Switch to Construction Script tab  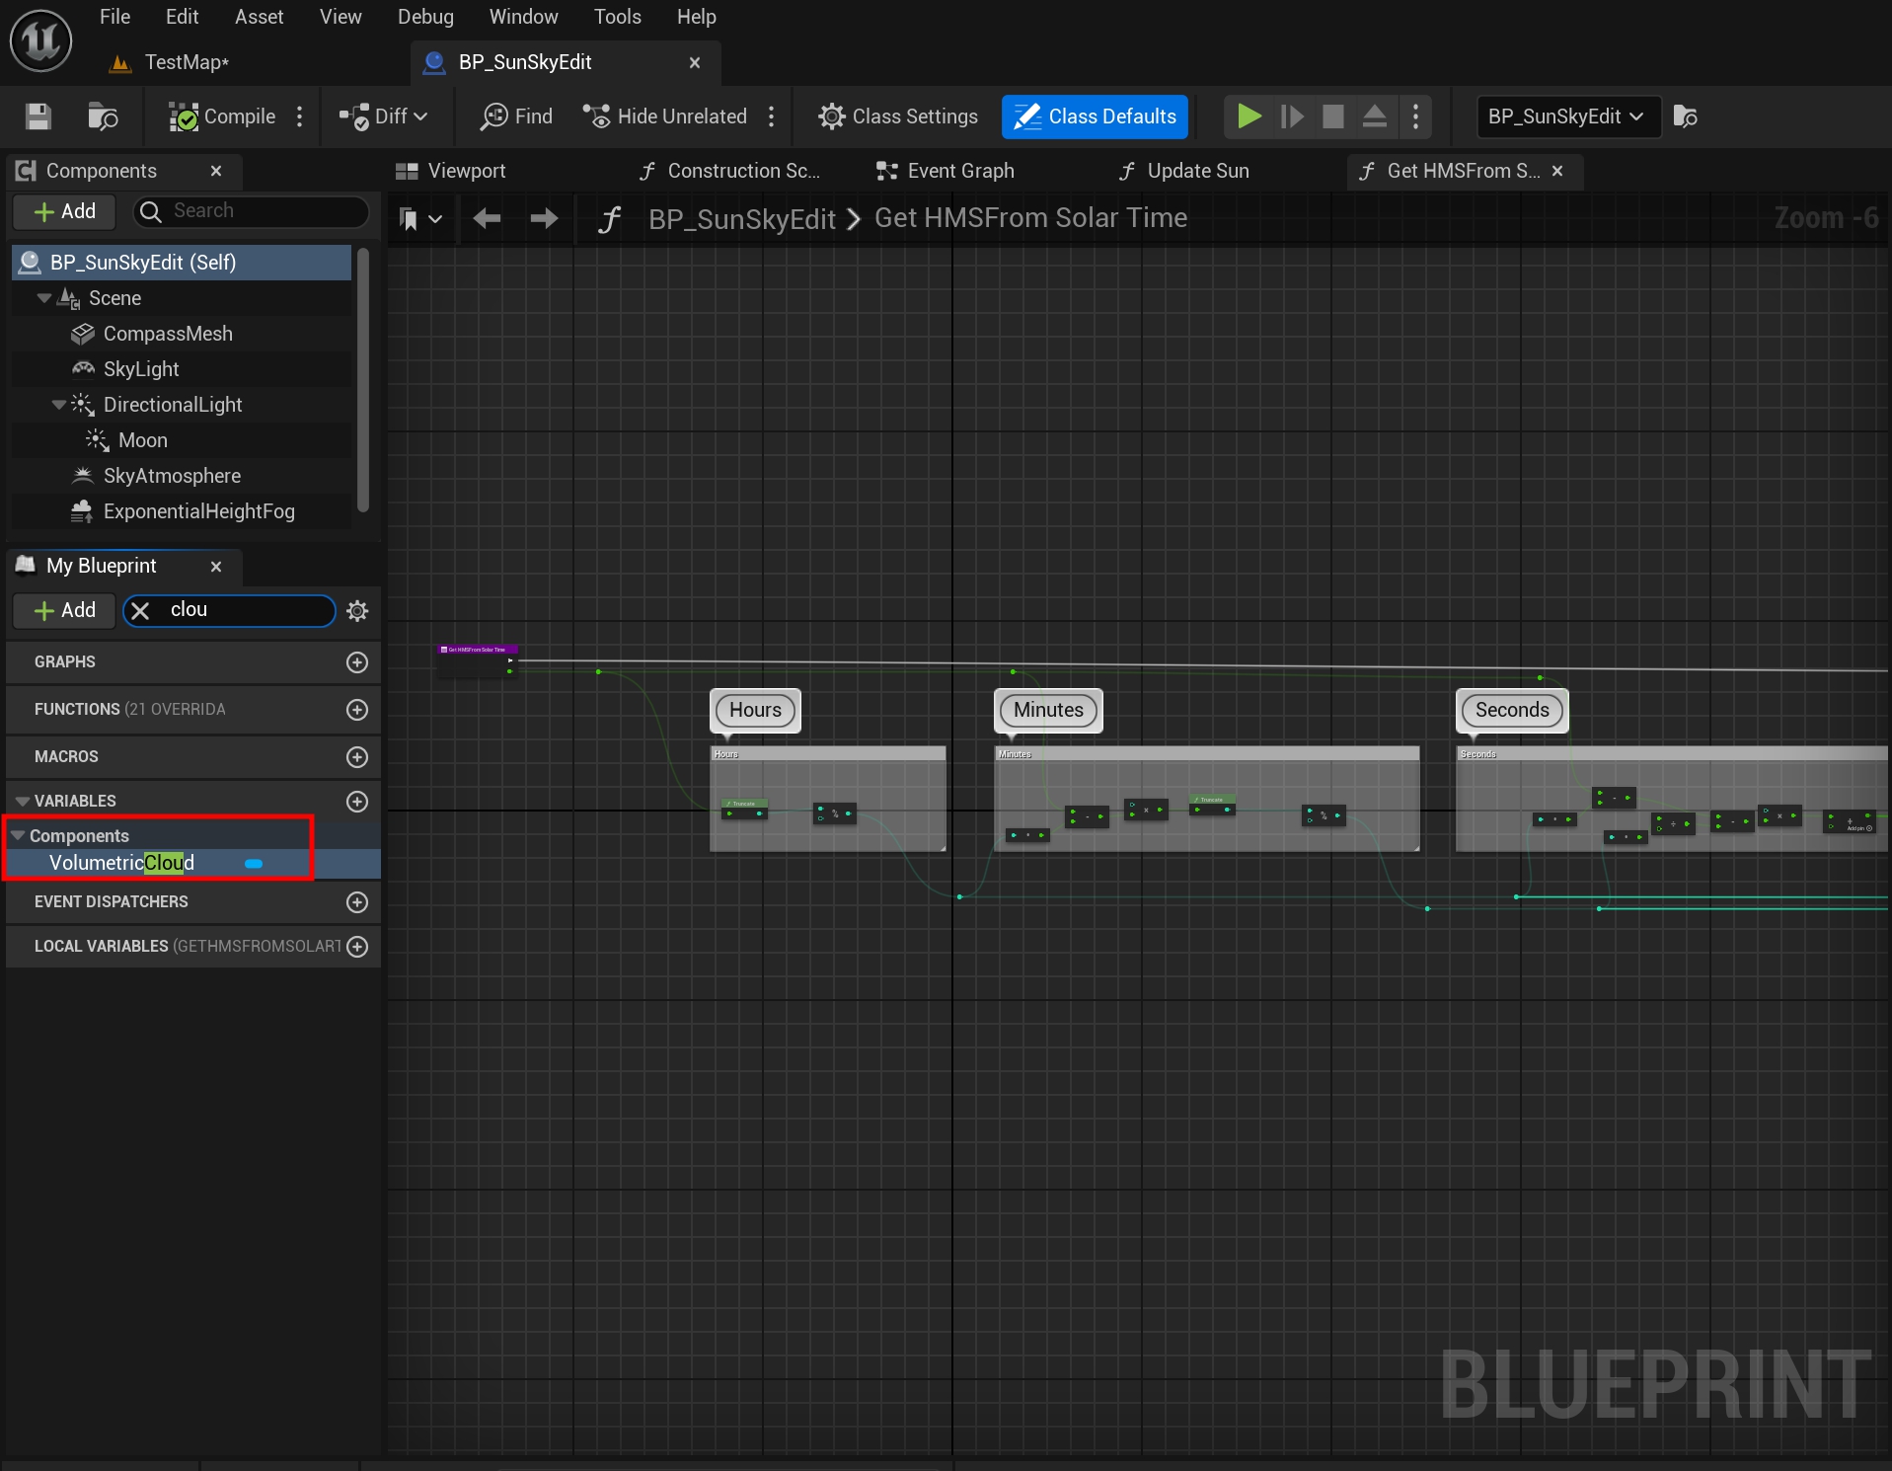tap(729, 171)
